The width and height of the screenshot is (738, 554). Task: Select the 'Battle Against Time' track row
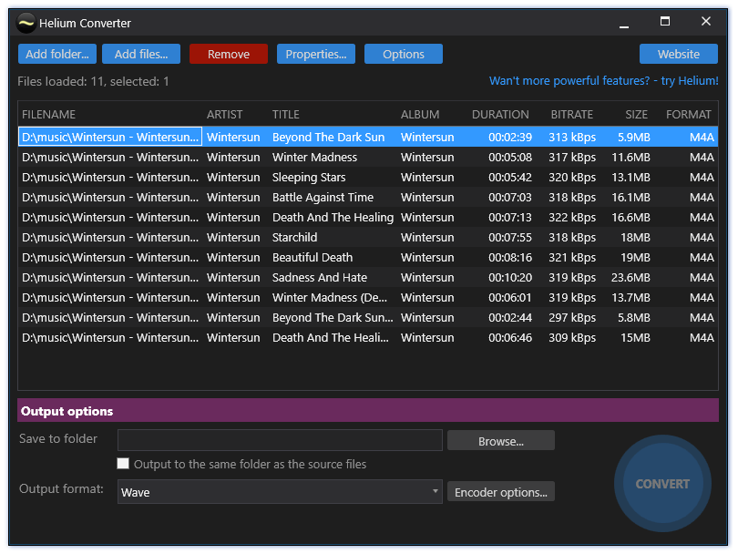(368, 197)
